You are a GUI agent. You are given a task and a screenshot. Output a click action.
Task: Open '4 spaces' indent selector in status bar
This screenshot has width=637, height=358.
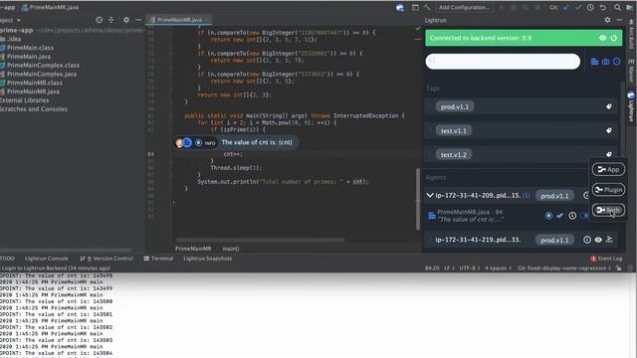499,268
